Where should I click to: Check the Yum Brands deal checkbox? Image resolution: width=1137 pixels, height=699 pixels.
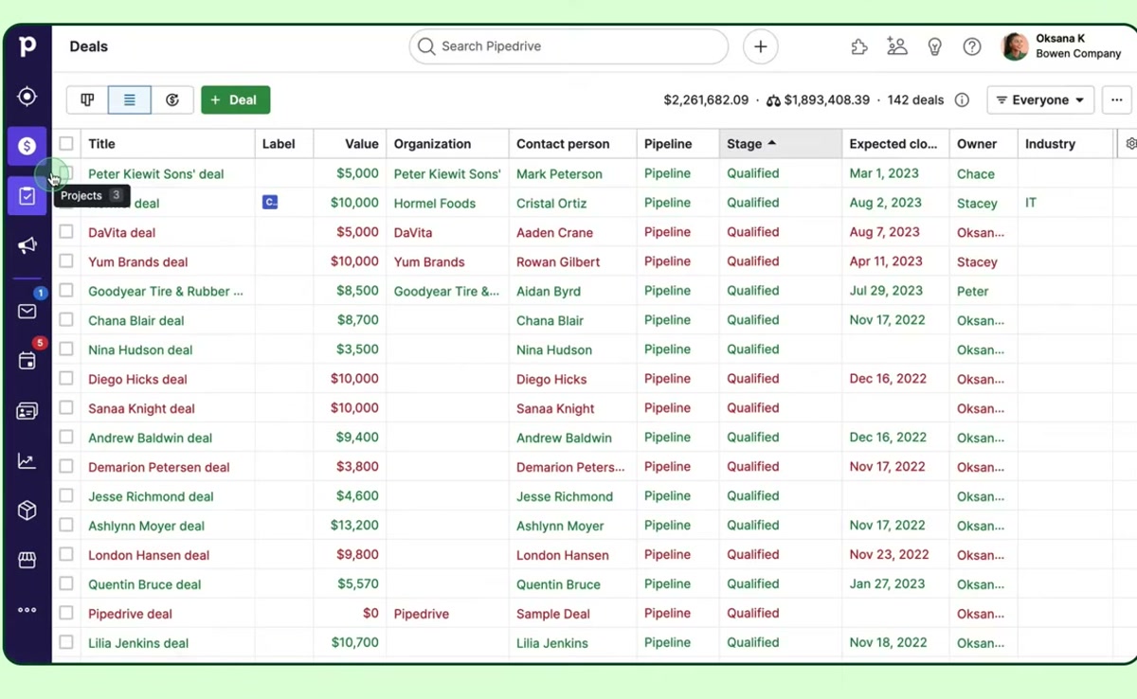(x=66, y=261)
